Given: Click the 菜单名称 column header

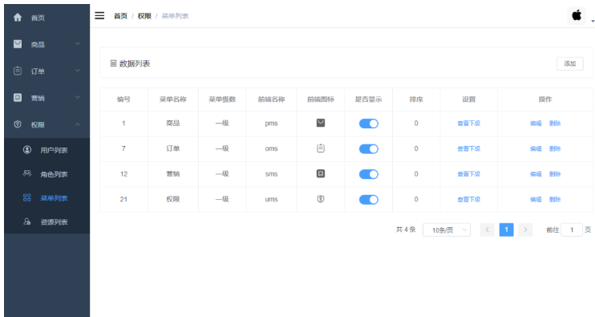Looking at the screenshot, I should [x=173, y=100].
